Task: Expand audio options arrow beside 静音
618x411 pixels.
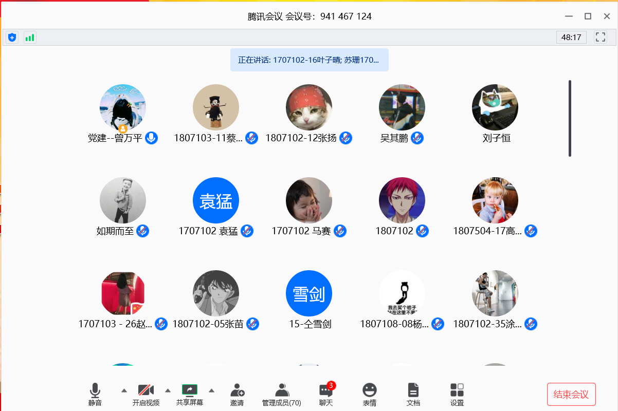Action: click(x=124, y=390)
